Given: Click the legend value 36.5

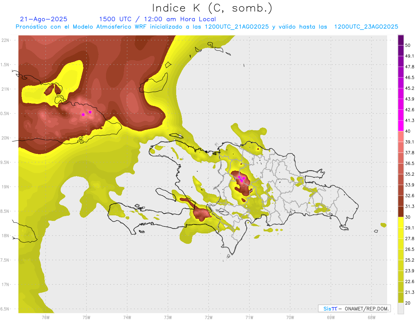Looking at the screenshot, I should click(409, 163).
